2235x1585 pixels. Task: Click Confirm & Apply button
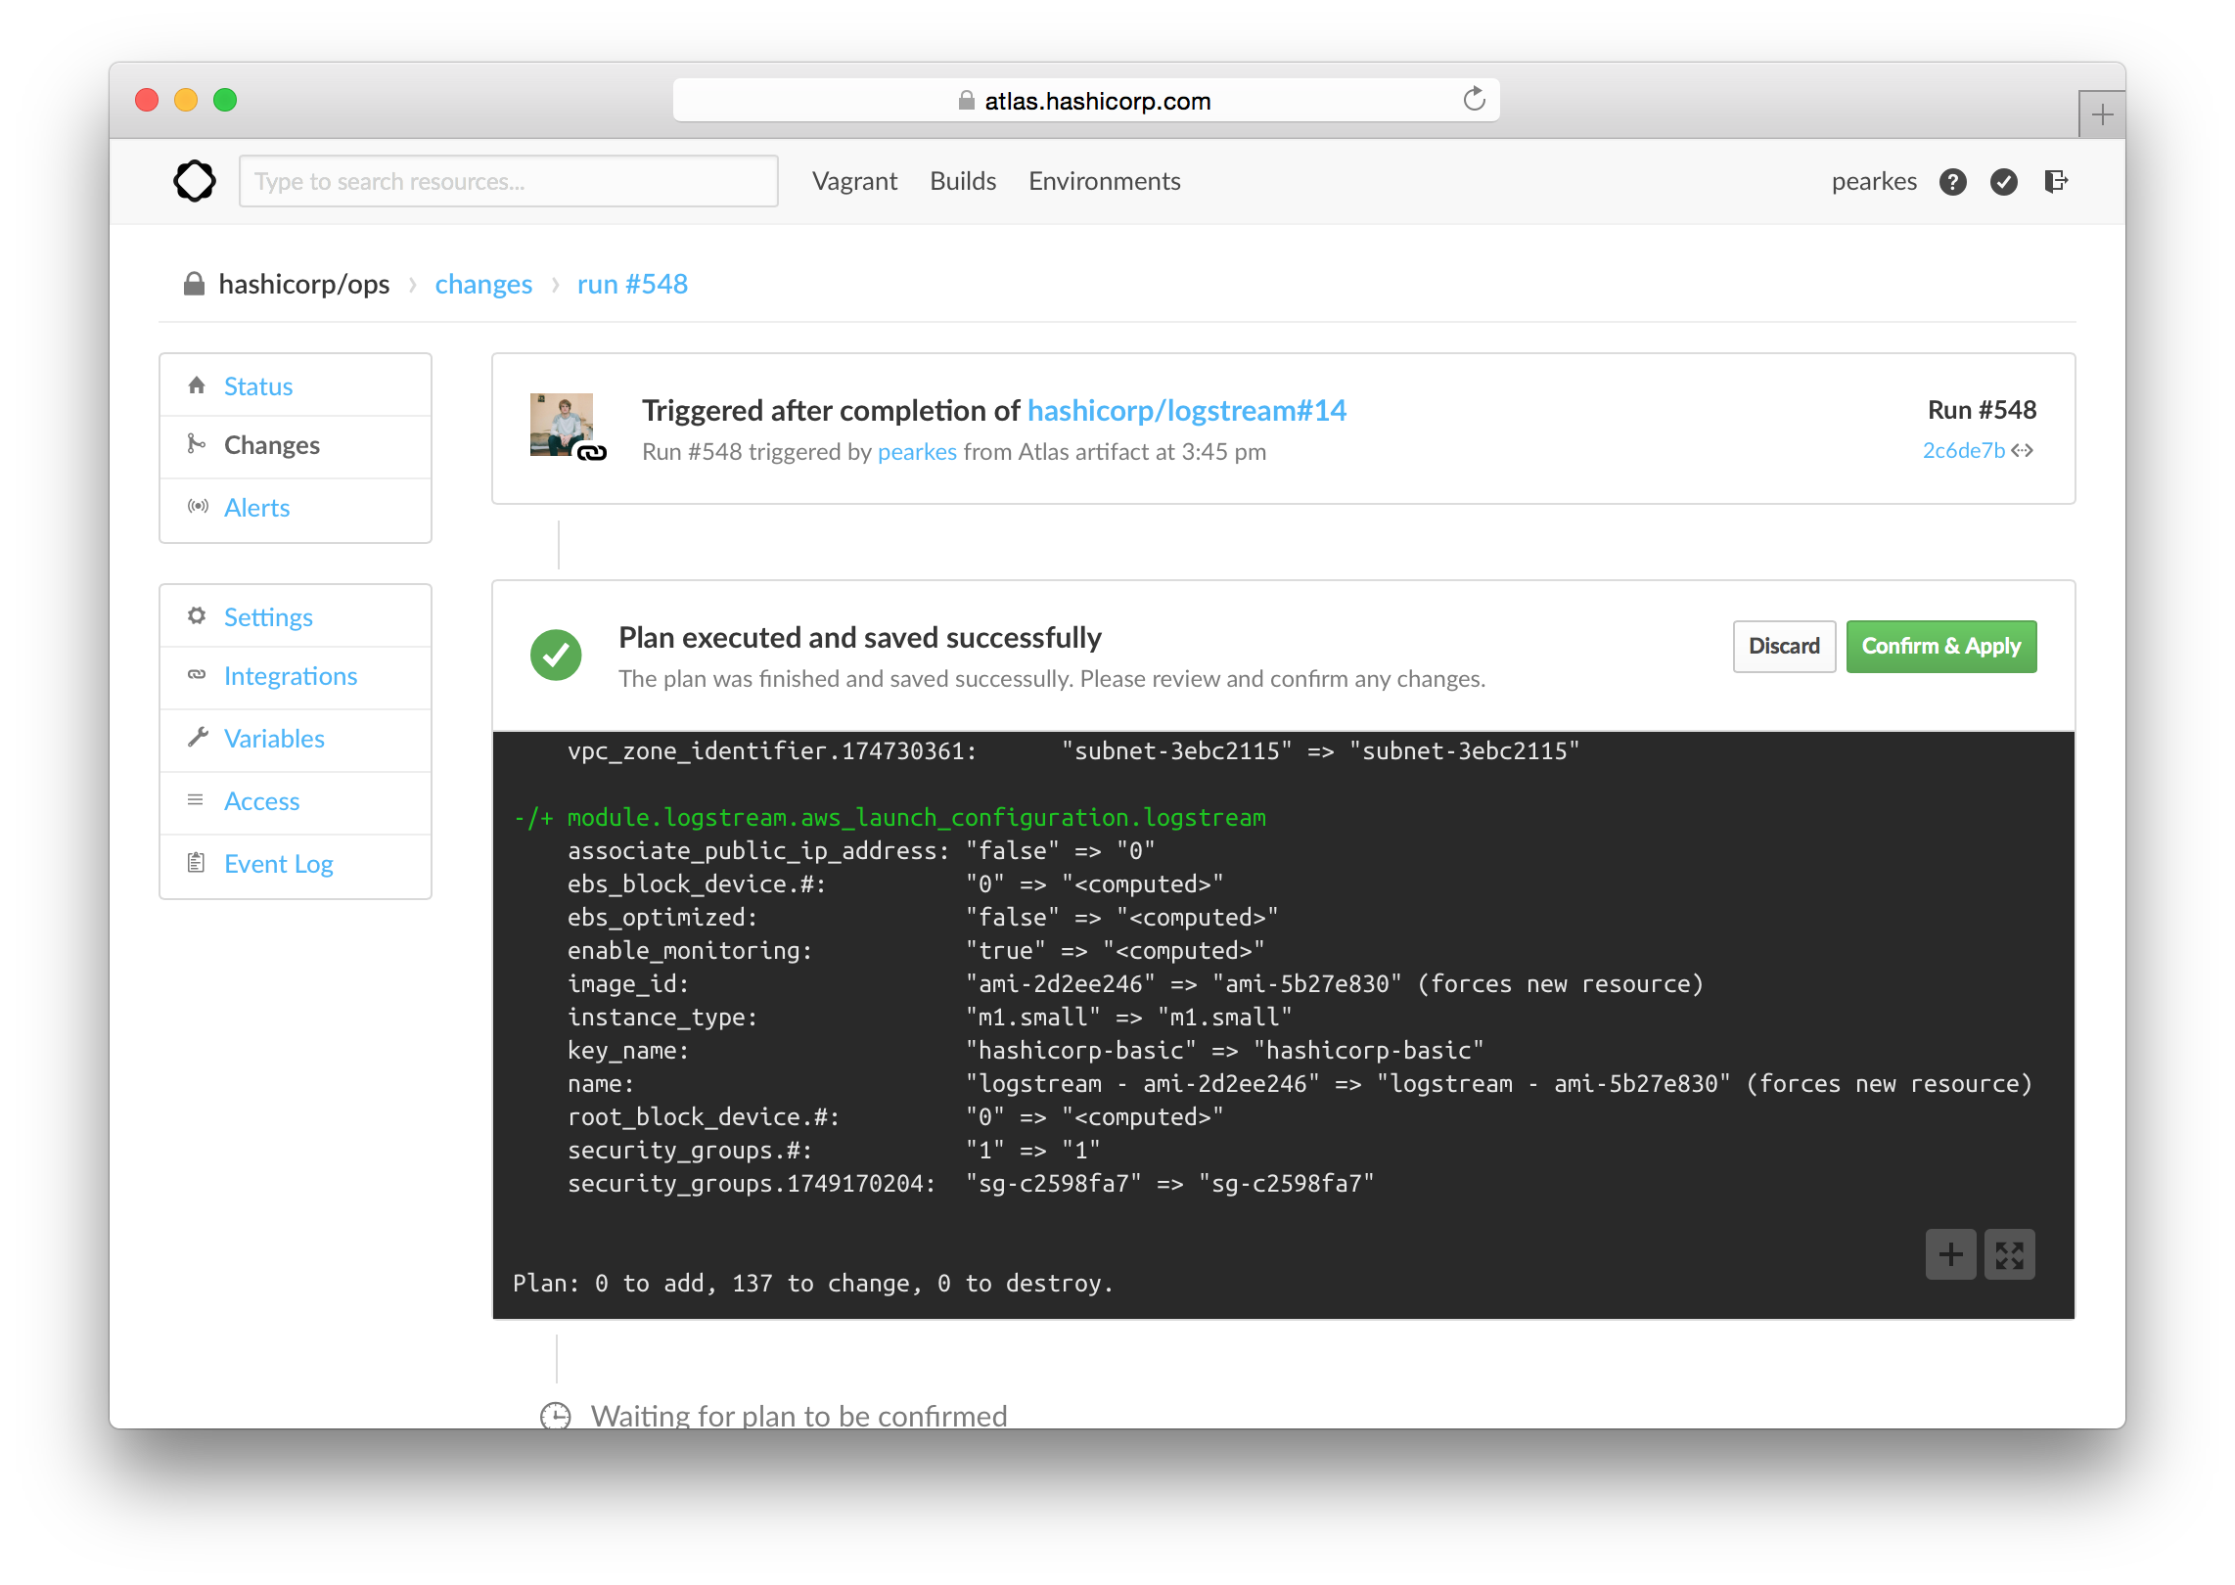pos(1941,647)
